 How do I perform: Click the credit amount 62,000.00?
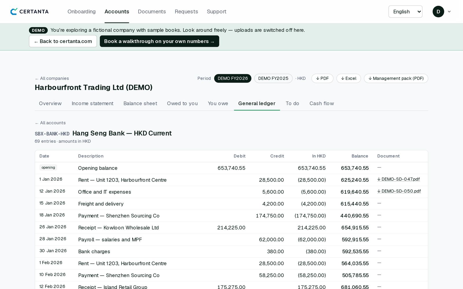point(271,240)
